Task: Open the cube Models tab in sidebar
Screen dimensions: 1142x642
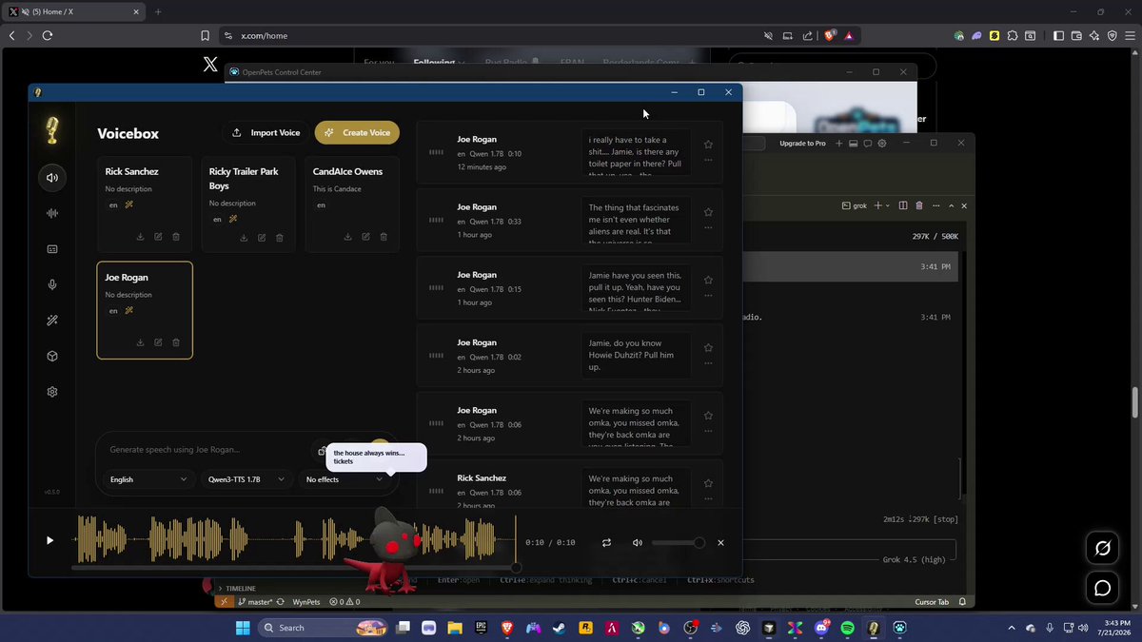Action: tap(52, 356)
